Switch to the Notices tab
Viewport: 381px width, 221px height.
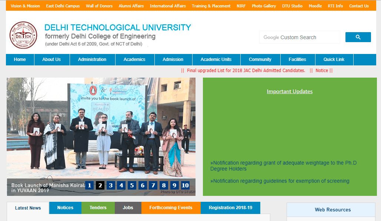[65, 208]
